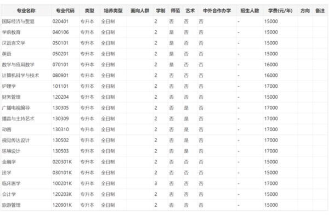Select the 动画 major name
The height and width of the screenshot is (220, 334).
coord(7,129)
